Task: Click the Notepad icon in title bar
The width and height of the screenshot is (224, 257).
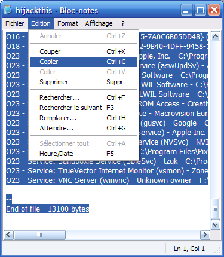Action: [x=8, y=10]
